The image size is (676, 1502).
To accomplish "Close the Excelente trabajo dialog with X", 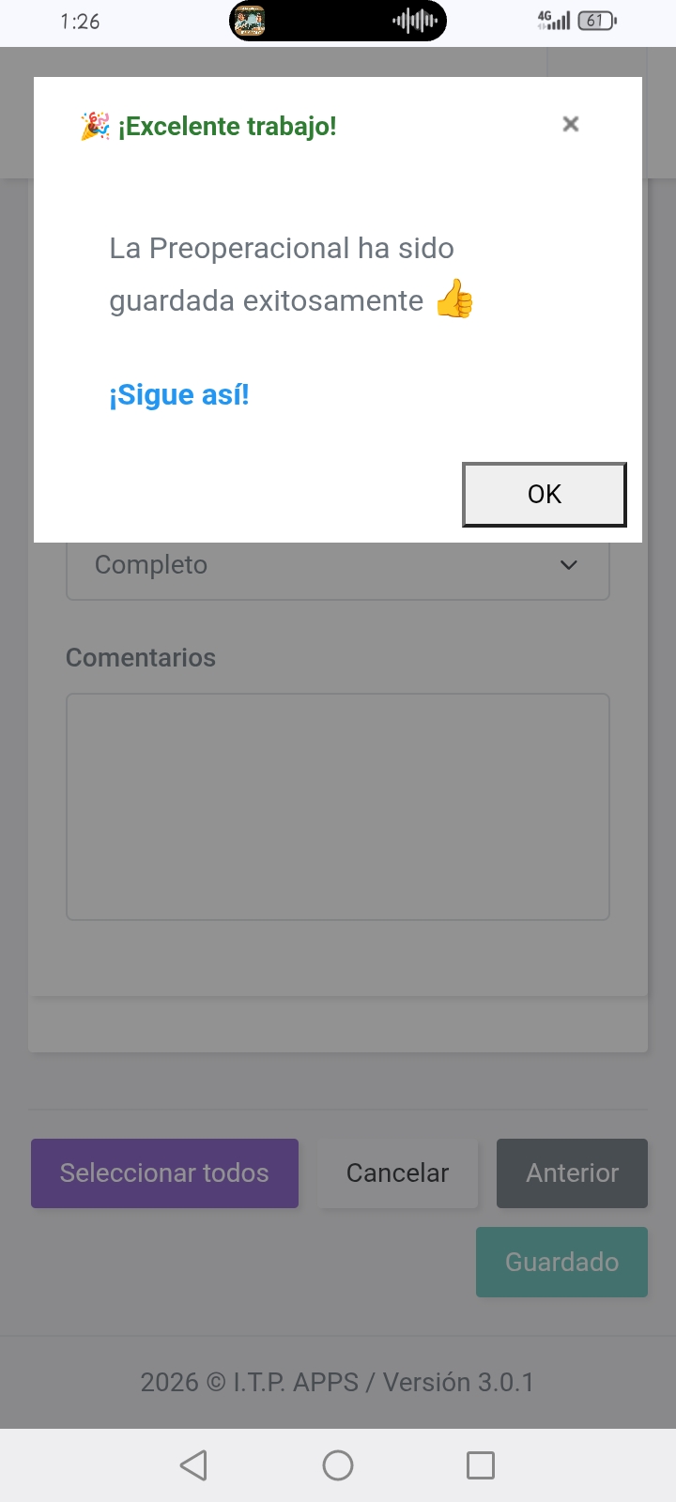I will [x=570, y=124].
